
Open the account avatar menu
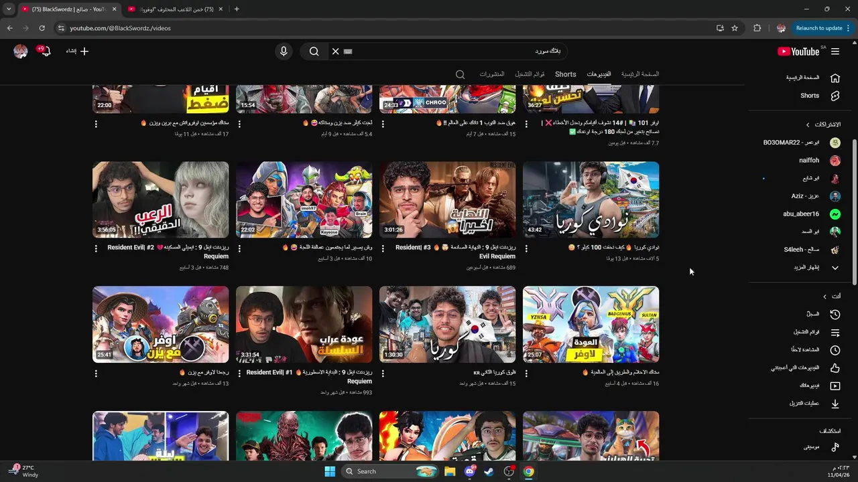21,51
